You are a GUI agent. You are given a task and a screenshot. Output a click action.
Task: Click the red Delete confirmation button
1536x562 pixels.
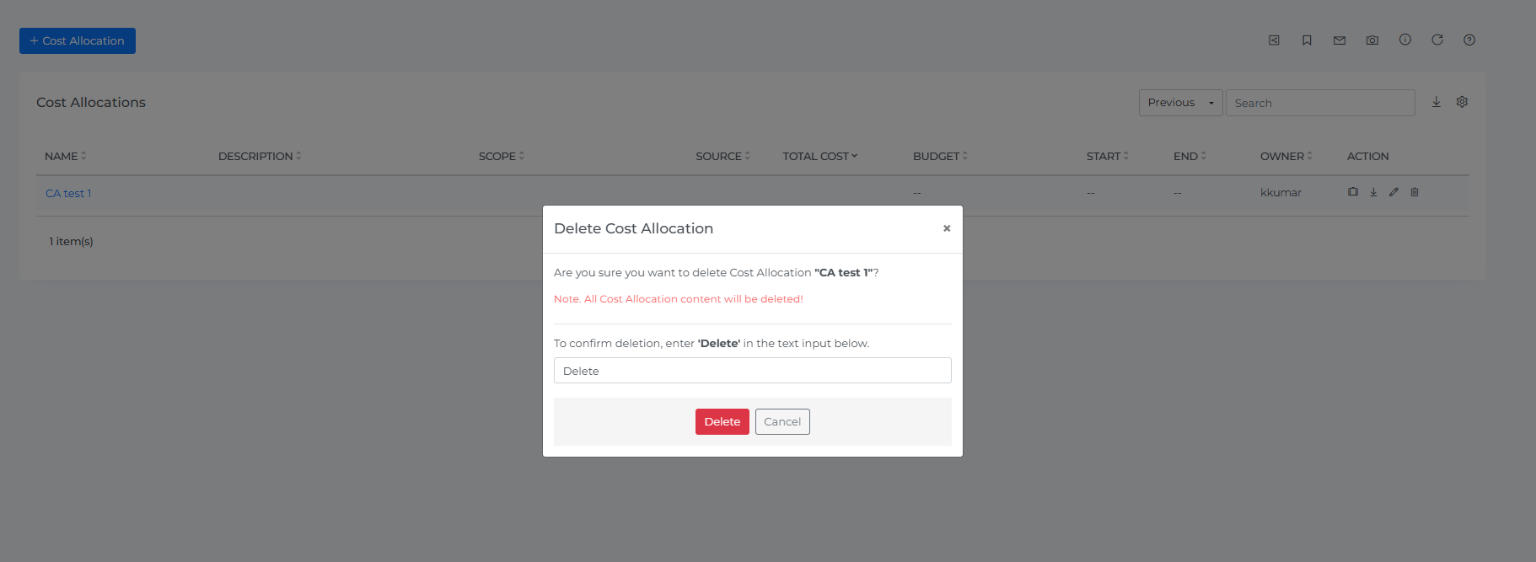(722, 421)
